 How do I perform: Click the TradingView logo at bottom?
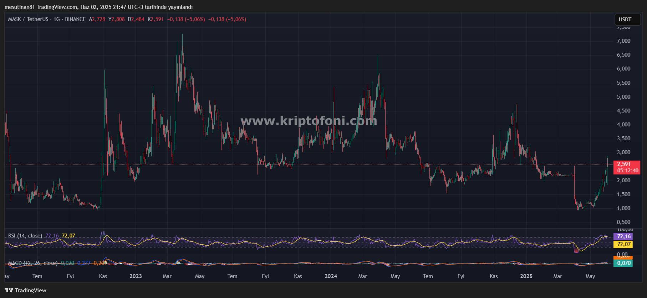(25, 290)
